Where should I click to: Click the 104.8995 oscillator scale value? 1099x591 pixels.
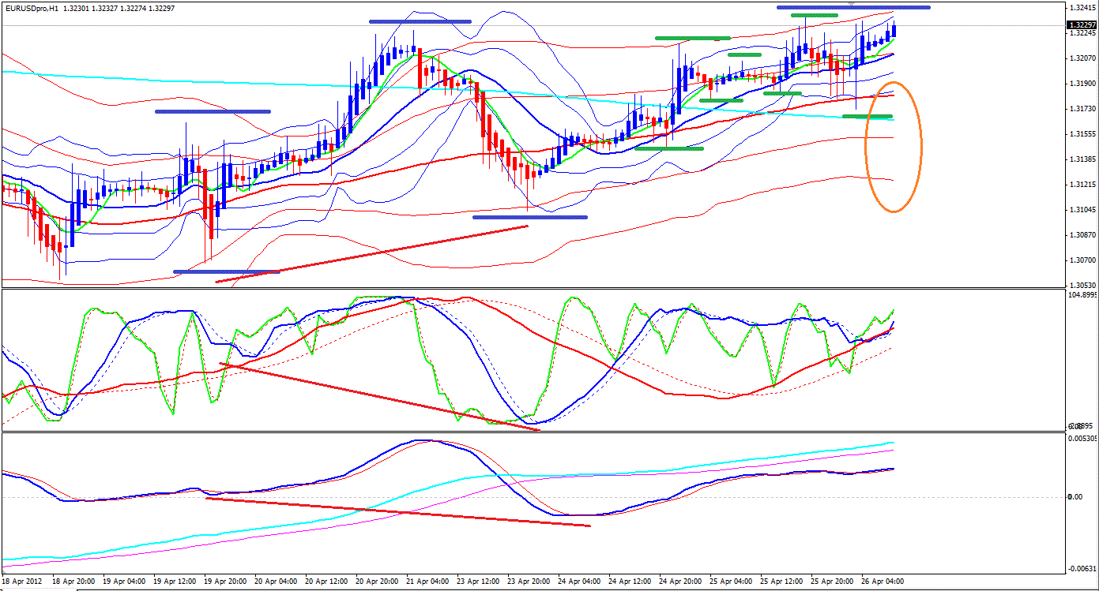pyautogui.click(x=1082, y=295)
